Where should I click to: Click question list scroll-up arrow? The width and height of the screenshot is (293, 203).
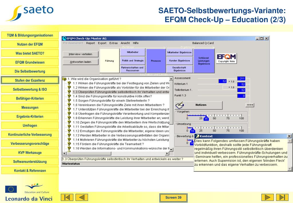171,79
